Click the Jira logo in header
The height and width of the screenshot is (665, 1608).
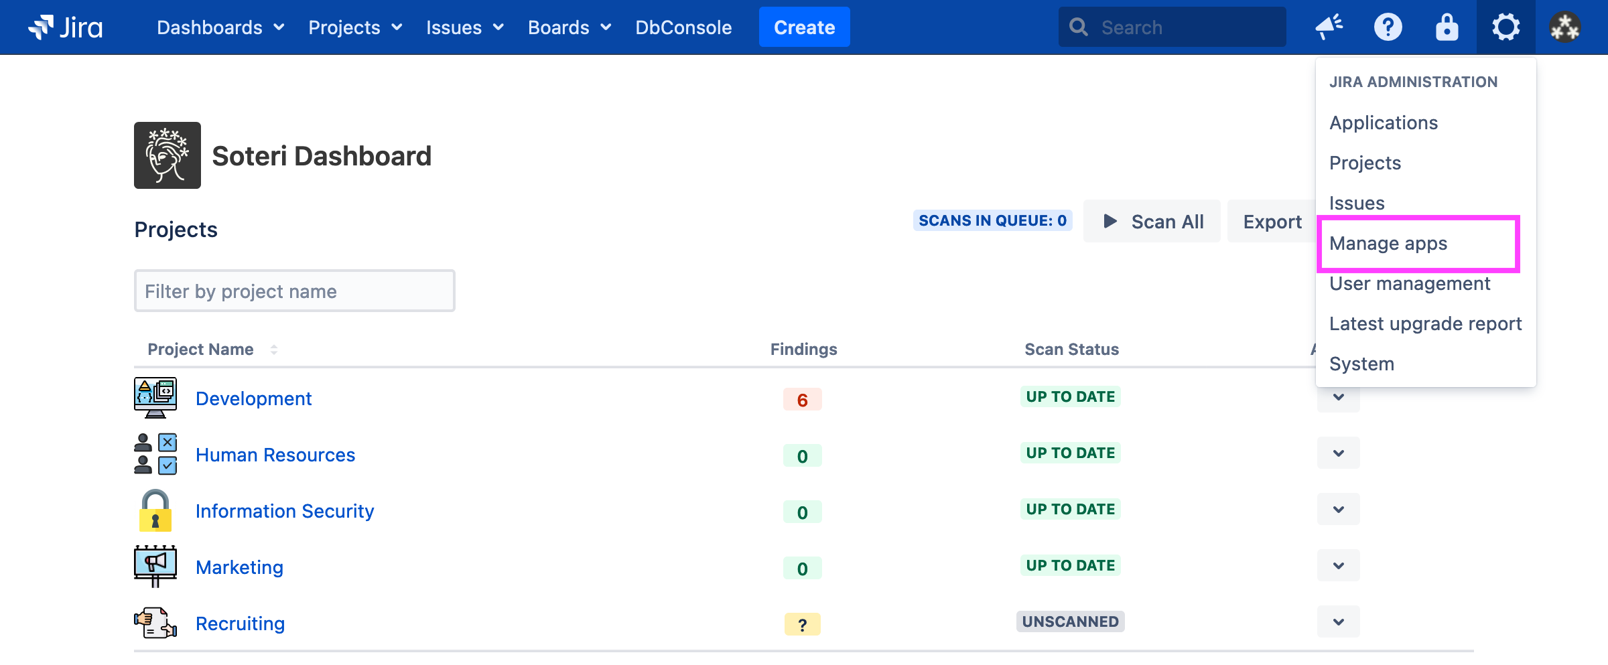tap(65, 27)
